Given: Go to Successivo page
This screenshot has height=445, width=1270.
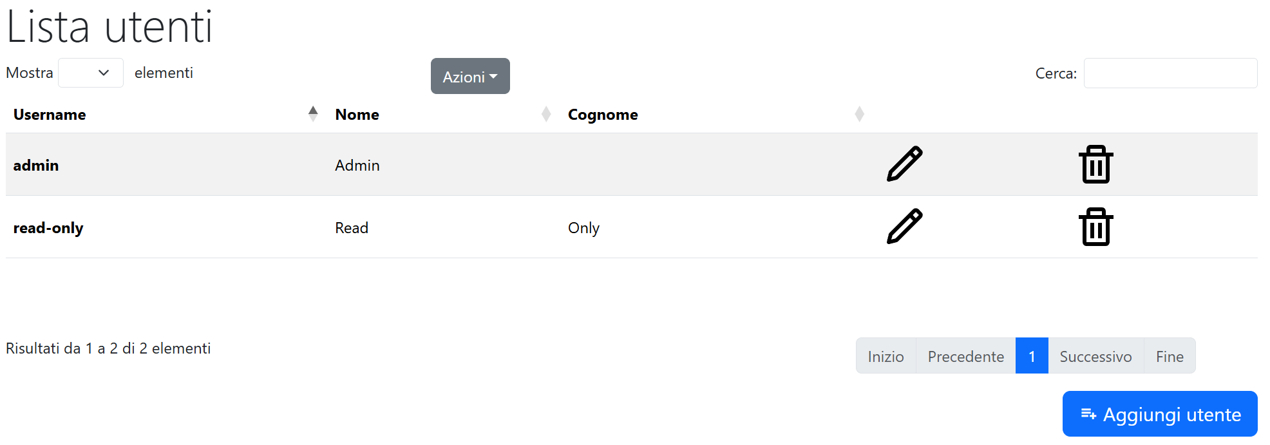Looking at the screenshot, I should (x=1095, y=355).
